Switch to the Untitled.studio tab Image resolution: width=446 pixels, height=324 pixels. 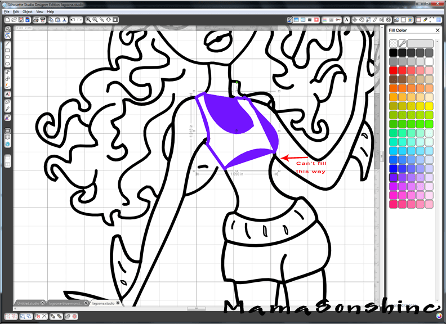tap(29, 303)
